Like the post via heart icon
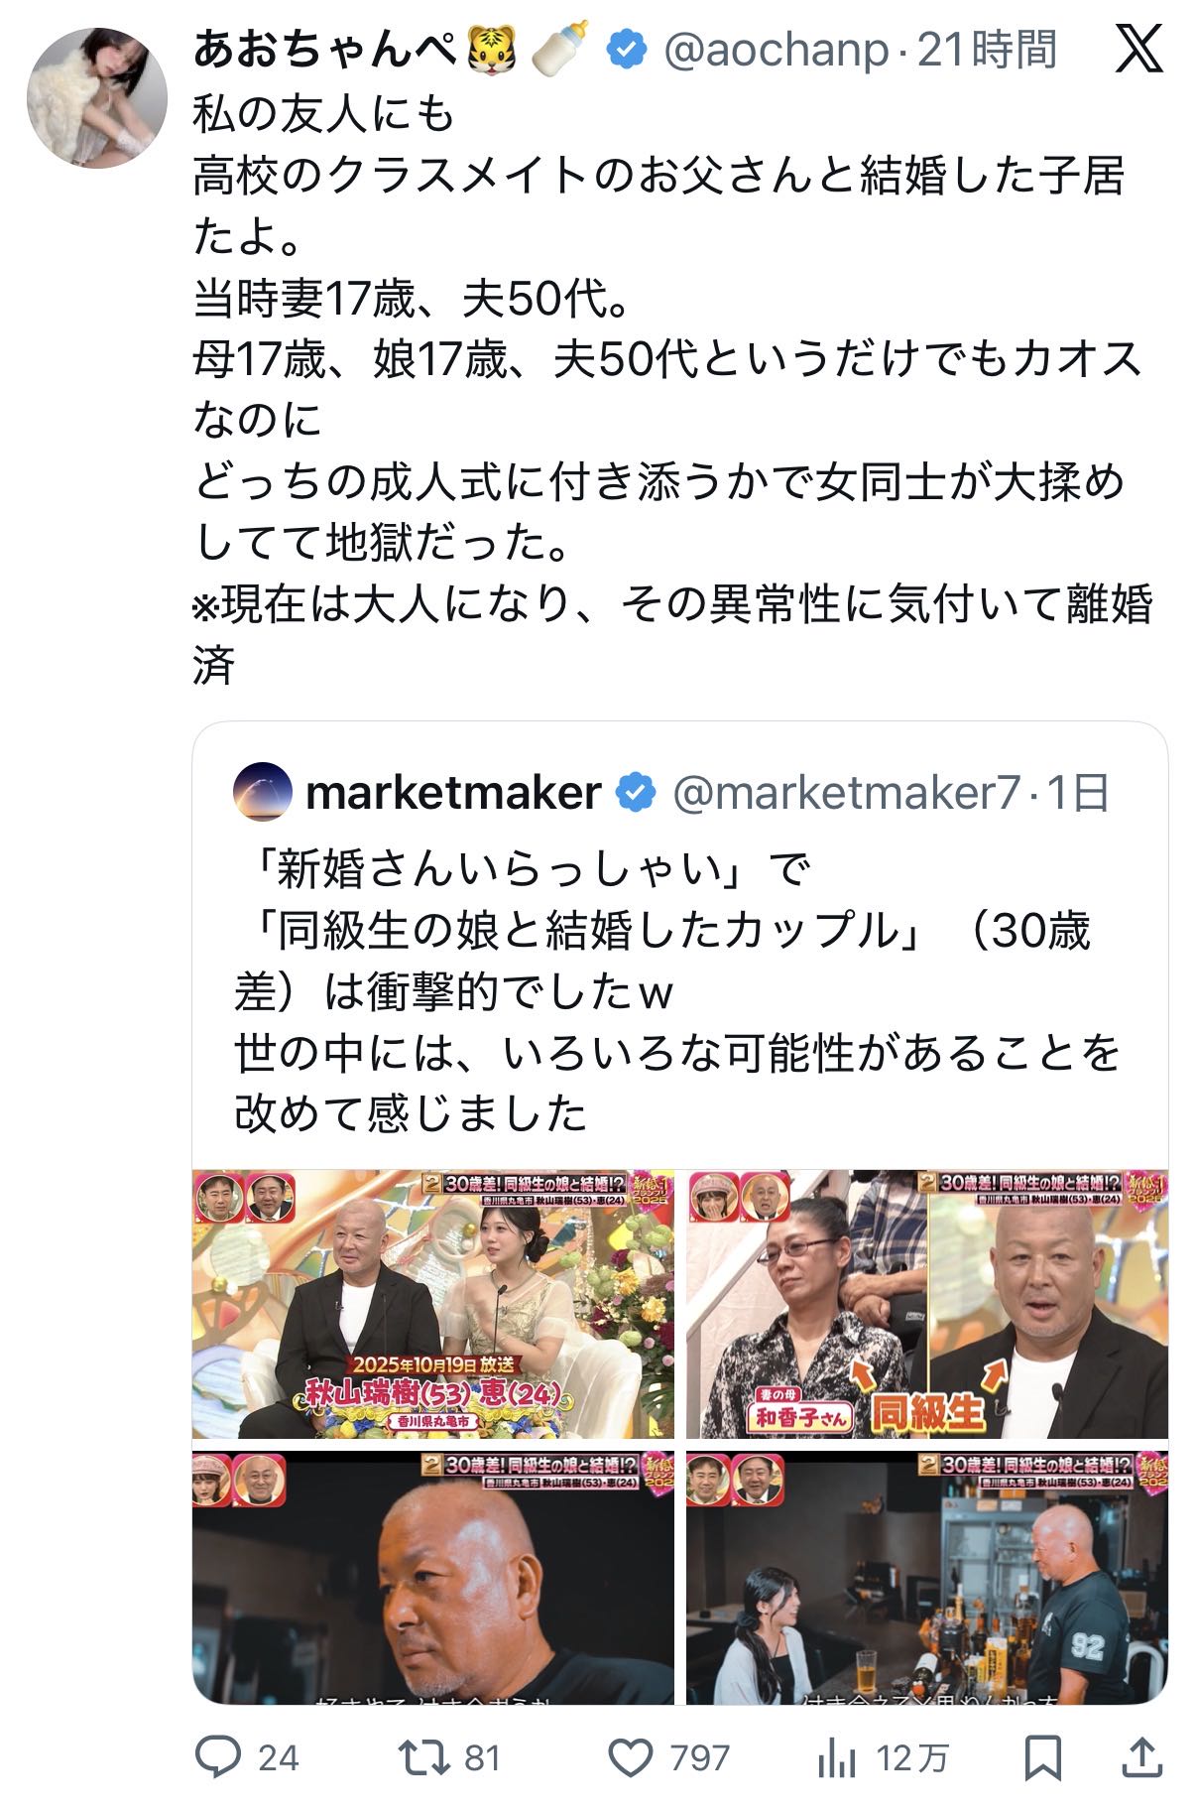Screen dimensions: 1196x1811 pyautogui.click(x=629, y=1757)
